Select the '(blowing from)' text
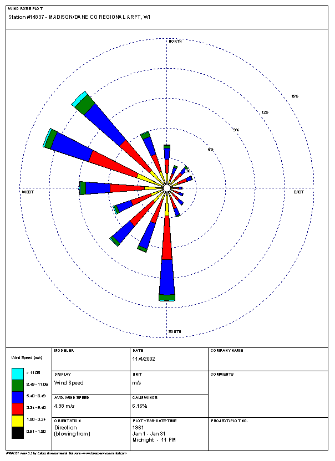The width and height of the screenshot is (335, 461). coord(72,434)
